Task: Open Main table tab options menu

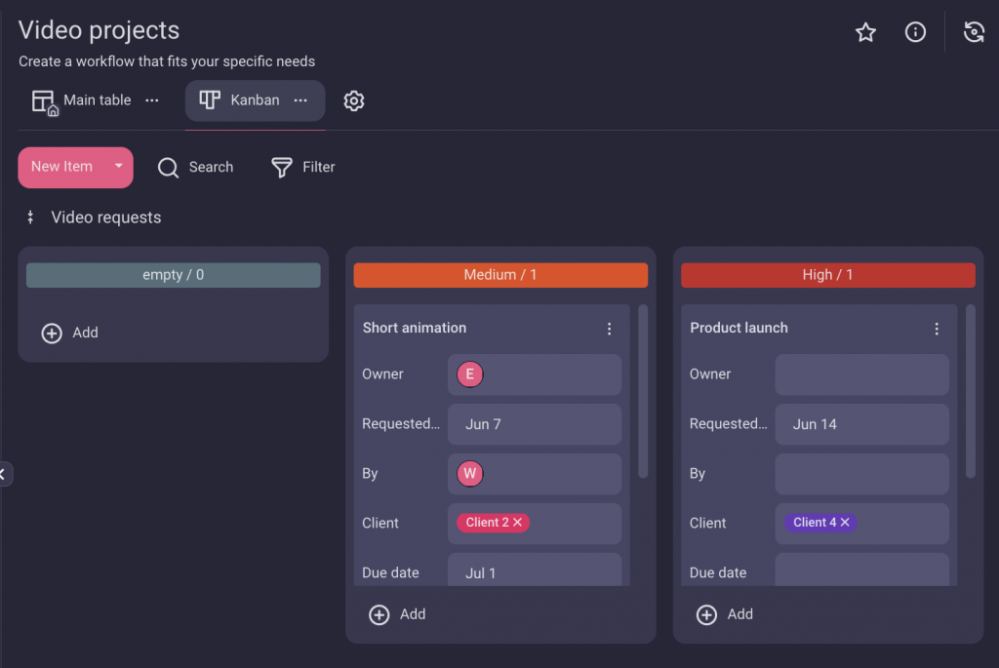Action: click(x=152, y=100)
